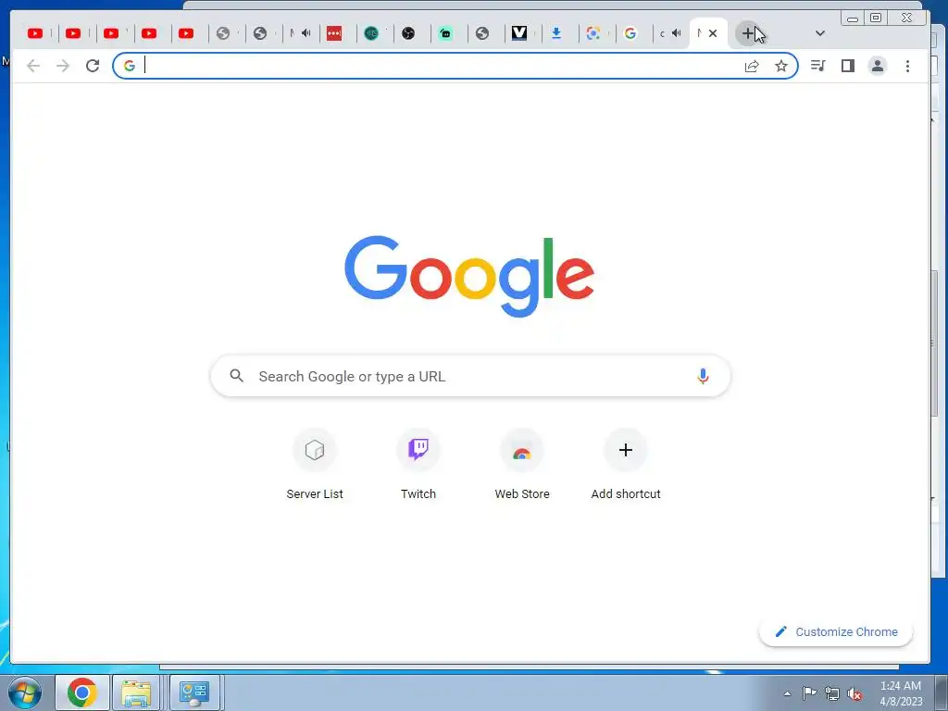Switch to the black OBS-style icon tab
Image resolution: width=948 pixels, height=711 pixels.
pos(408,33)
